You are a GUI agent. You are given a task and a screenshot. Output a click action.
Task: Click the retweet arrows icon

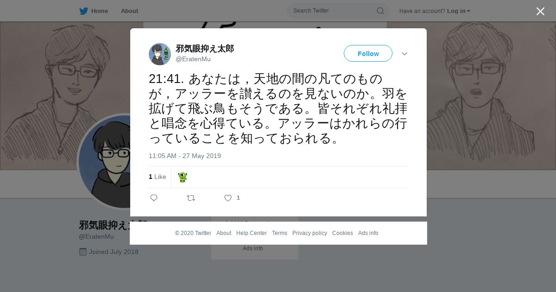click(x=191, y=198)
